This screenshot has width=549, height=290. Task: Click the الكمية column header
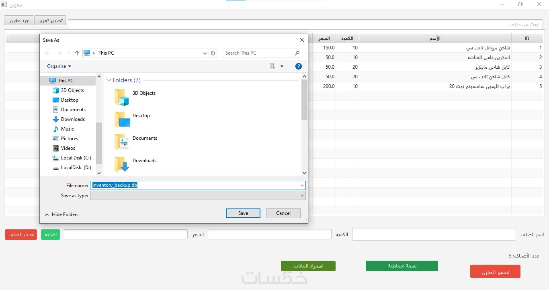click(x=347, y=39)
